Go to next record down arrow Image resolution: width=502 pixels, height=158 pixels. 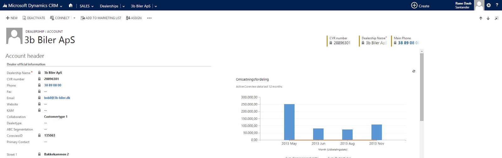pos(488,18)
